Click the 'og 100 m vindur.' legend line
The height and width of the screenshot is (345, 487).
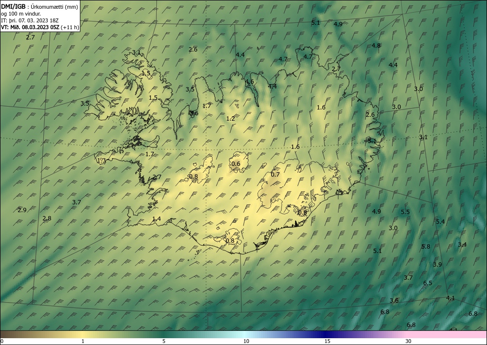20,14
